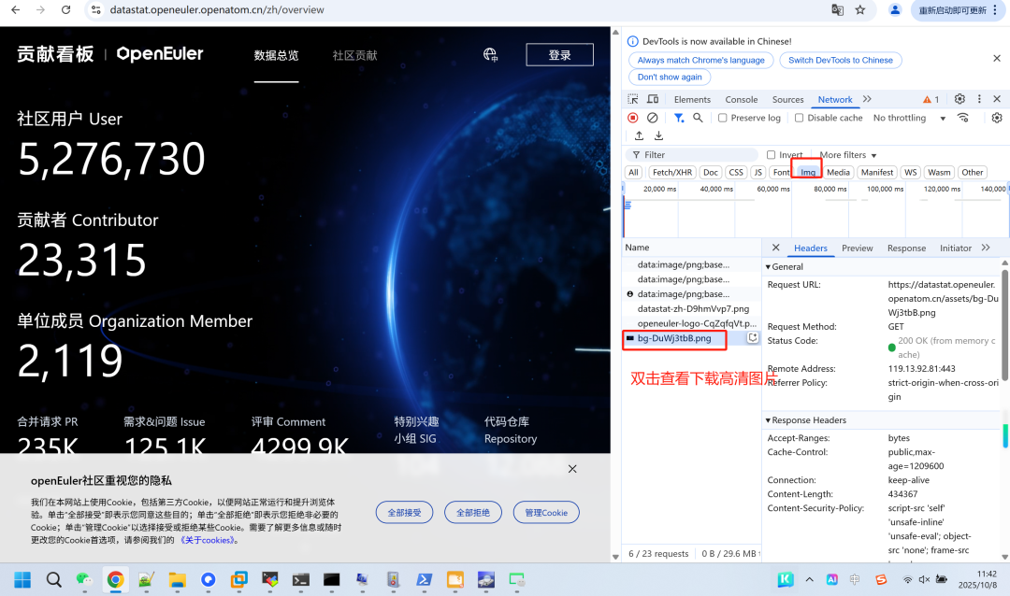The width and height of the screenshot is (1010, 596).
Task: Select the bg-DuWj3tbB.png request row
Action: click(674, 340)
